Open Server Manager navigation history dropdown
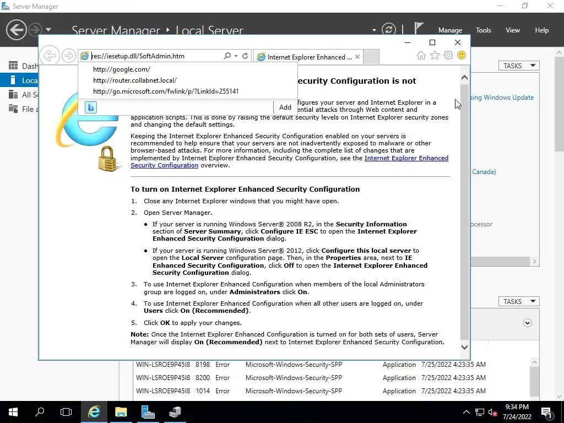This screenshot has height=423, width=564. (48, 30)
